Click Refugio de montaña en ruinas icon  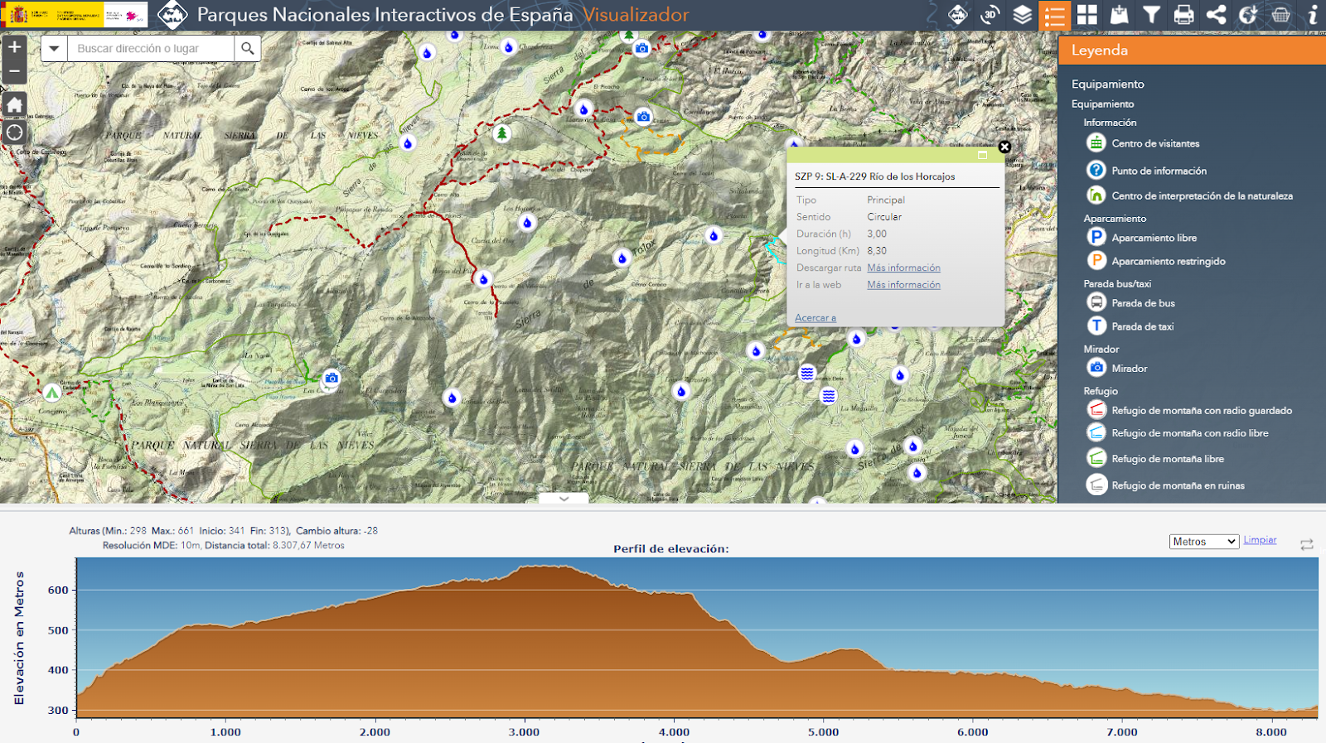(x=1096, y=485)
